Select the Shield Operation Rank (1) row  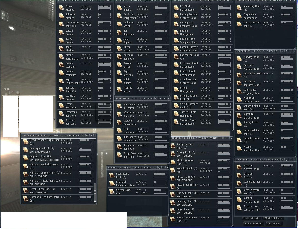click(202, 97)
